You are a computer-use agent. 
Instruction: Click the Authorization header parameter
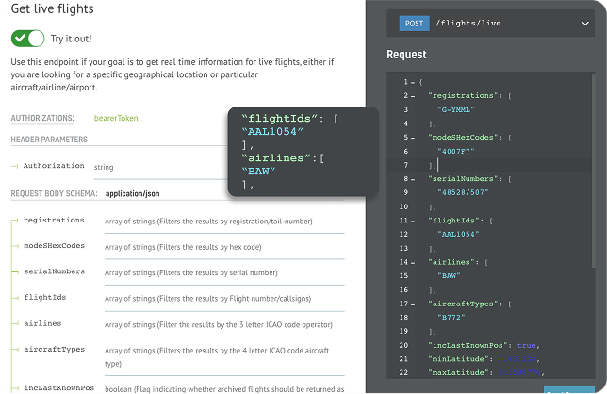pyautogui.click(x=54, y=166)
